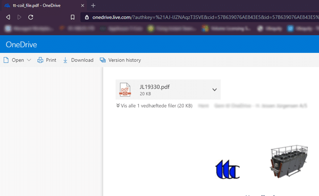Viewport: 319px width, 196px height.
Task: Click the JL19330.pdf file icon
Action: pos(125,90)
